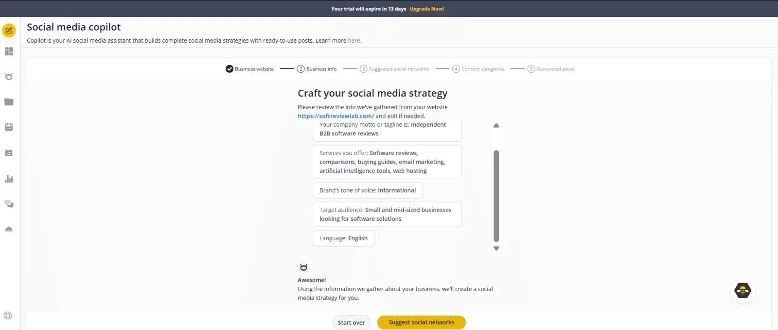Open the copilot robot icon in sidebar
Viewport: 778px width, 330px height.
point(9,77)
